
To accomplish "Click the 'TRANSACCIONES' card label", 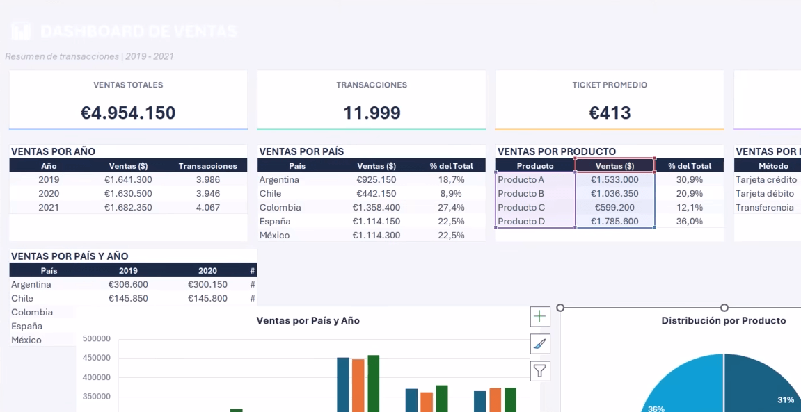I will (x=372, y=85).
